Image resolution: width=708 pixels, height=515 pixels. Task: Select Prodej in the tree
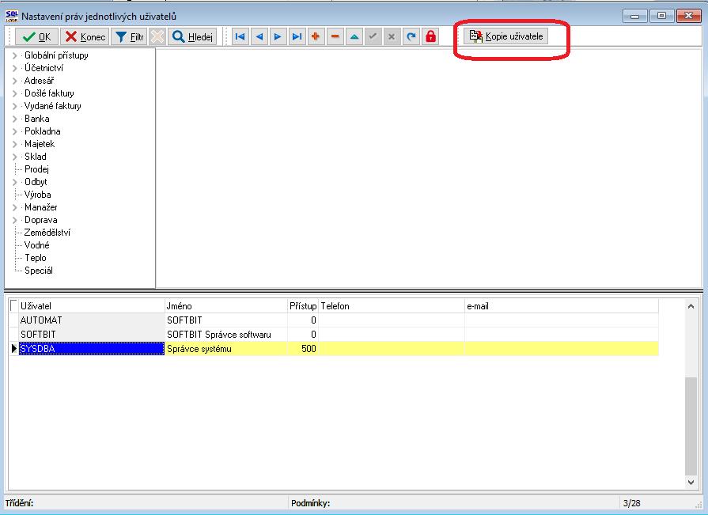36,169
